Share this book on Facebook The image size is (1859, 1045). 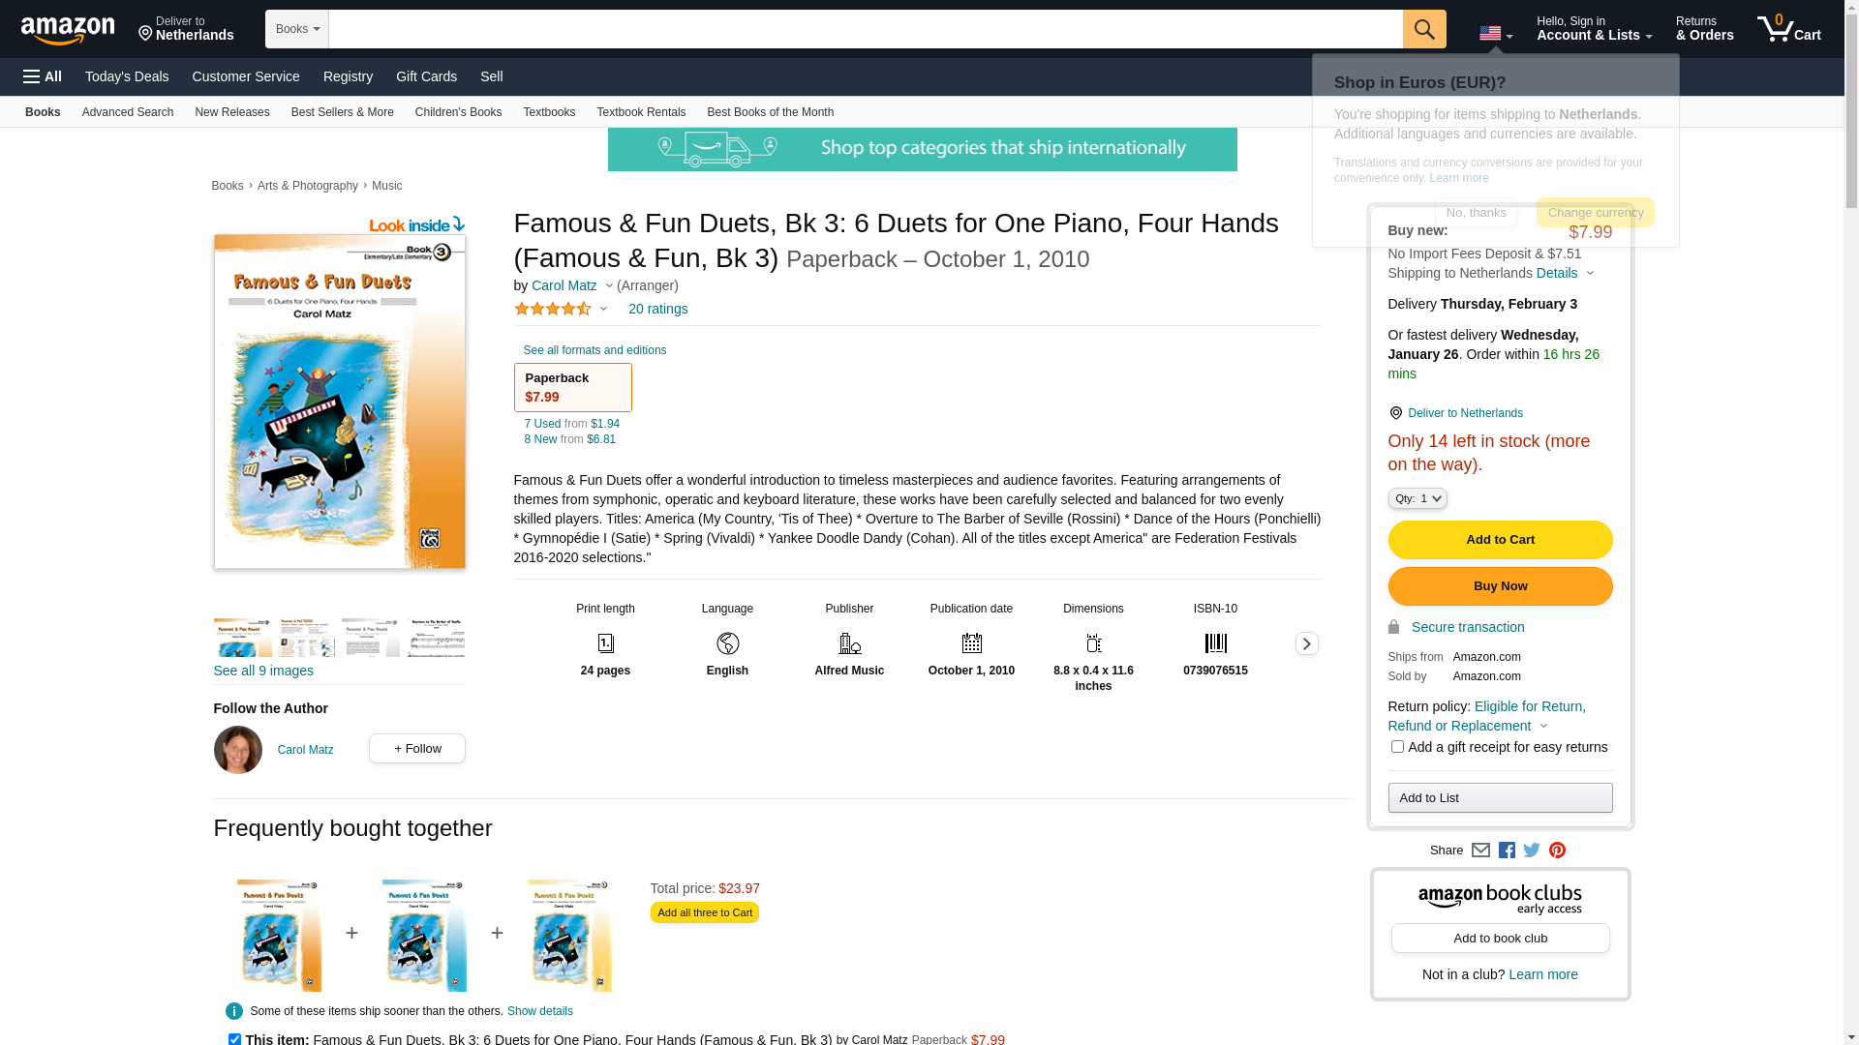1507,851
